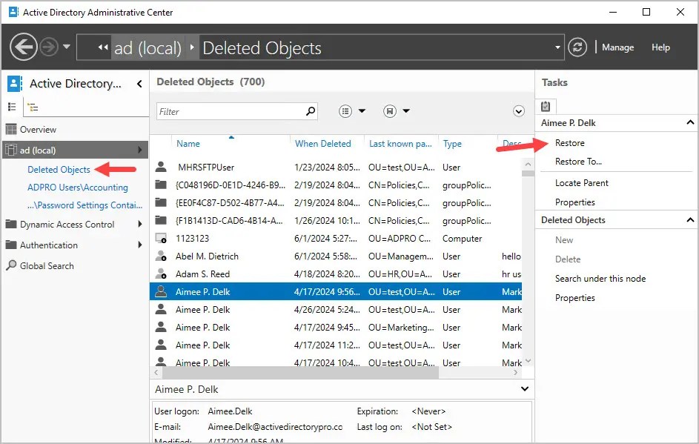Collapse the Deleted Objects tasks section

click(690, 219)
